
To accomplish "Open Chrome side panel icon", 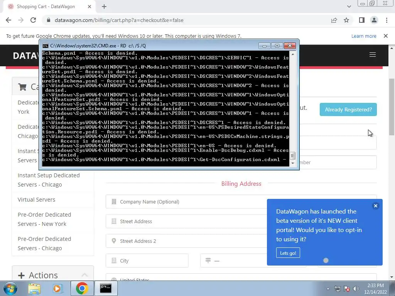I will [x=362, y=20].
